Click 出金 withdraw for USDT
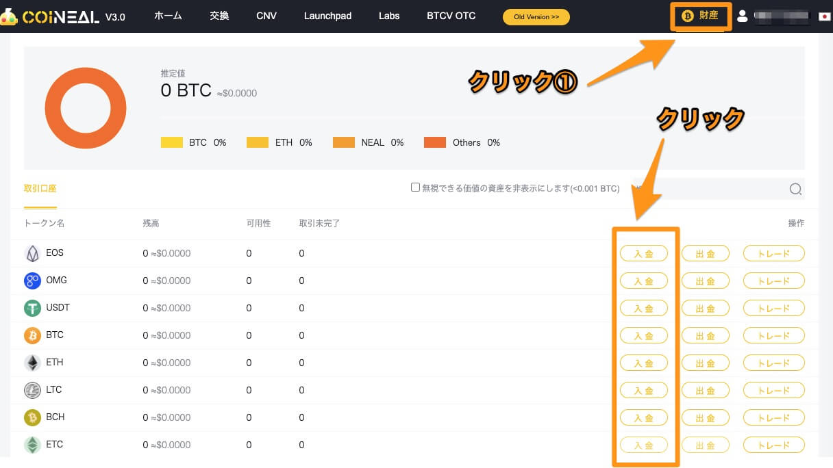The height and width of the screenshot is (468, 833). click(706, 308)
